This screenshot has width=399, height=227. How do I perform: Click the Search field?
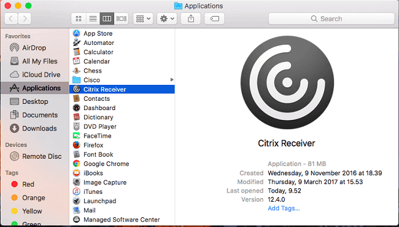tap(331, 18)
